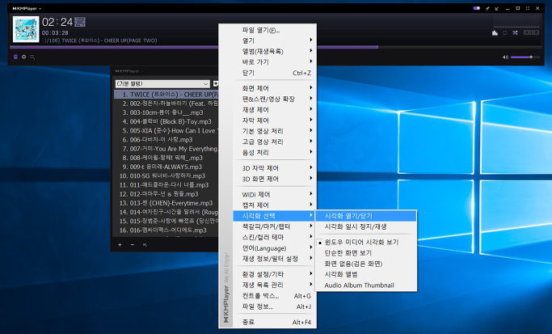This screenshot has width=552, height=334.
Task: Select playlist row 003-10cm-봄이 좋냐
Action: (x=166, y=112)
